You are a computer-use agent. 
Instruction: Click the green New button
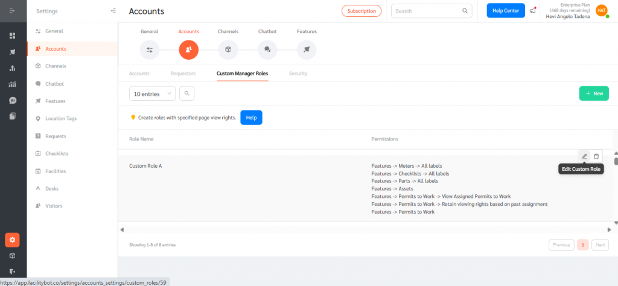click(x=594, y=94)
